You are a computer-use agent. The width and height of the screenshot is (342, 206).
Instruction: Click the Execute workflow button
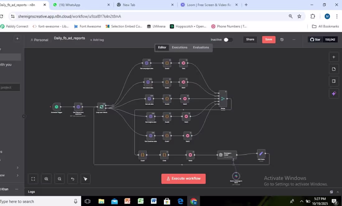coord(183,179)
